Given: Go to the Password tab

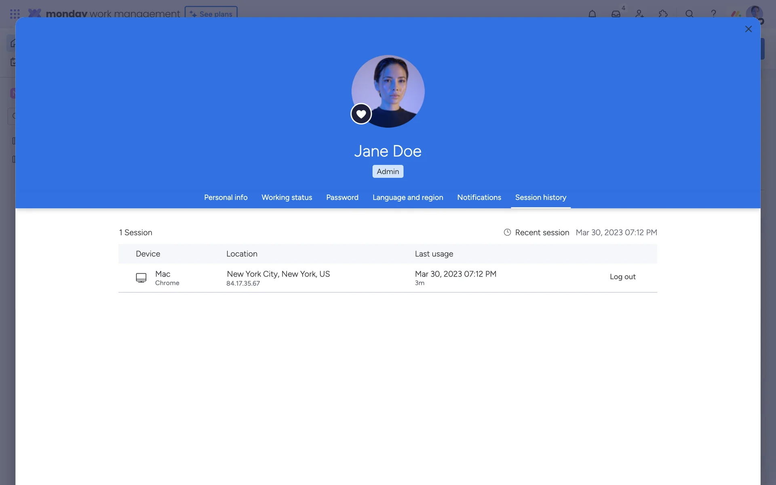Looking at the screenshot, I should tap(342, 197).
